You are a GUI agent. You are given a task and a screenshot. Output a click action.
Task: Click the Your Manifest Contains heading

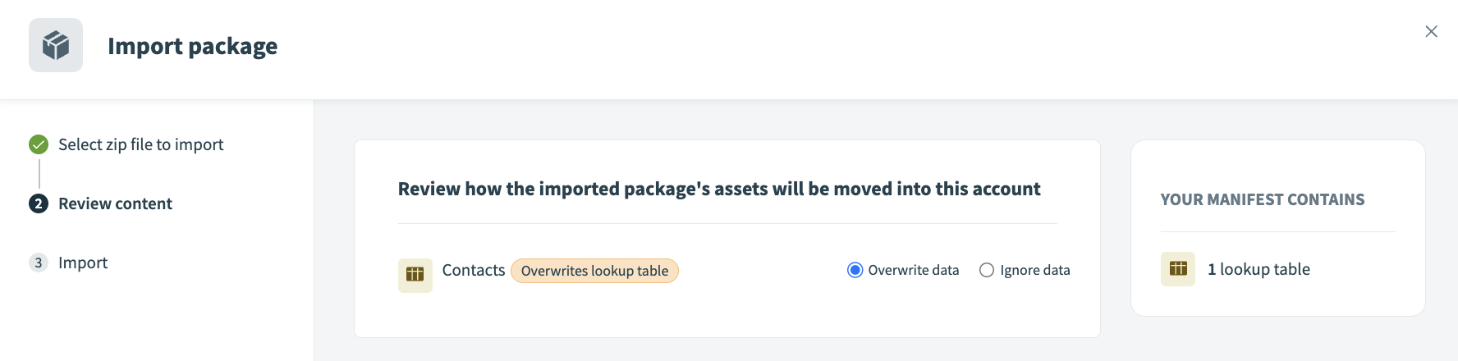pos(1263,199)
